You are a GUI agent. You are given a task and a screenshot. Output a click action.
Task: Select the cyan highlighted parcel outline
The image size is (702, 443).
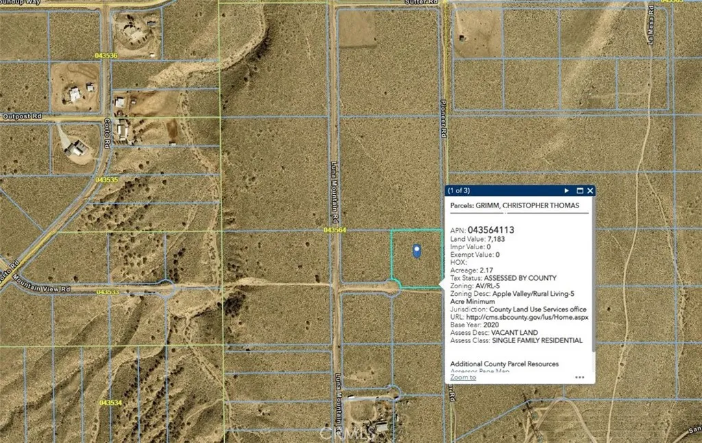[x=417, y=258]
